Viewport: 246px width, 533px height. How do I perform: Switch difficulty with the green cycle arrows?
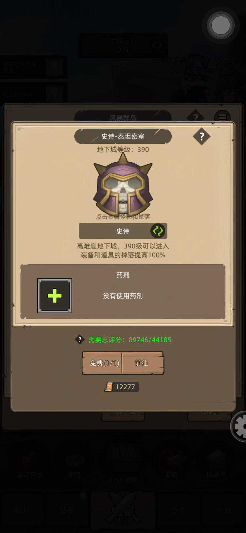point(158,231)
